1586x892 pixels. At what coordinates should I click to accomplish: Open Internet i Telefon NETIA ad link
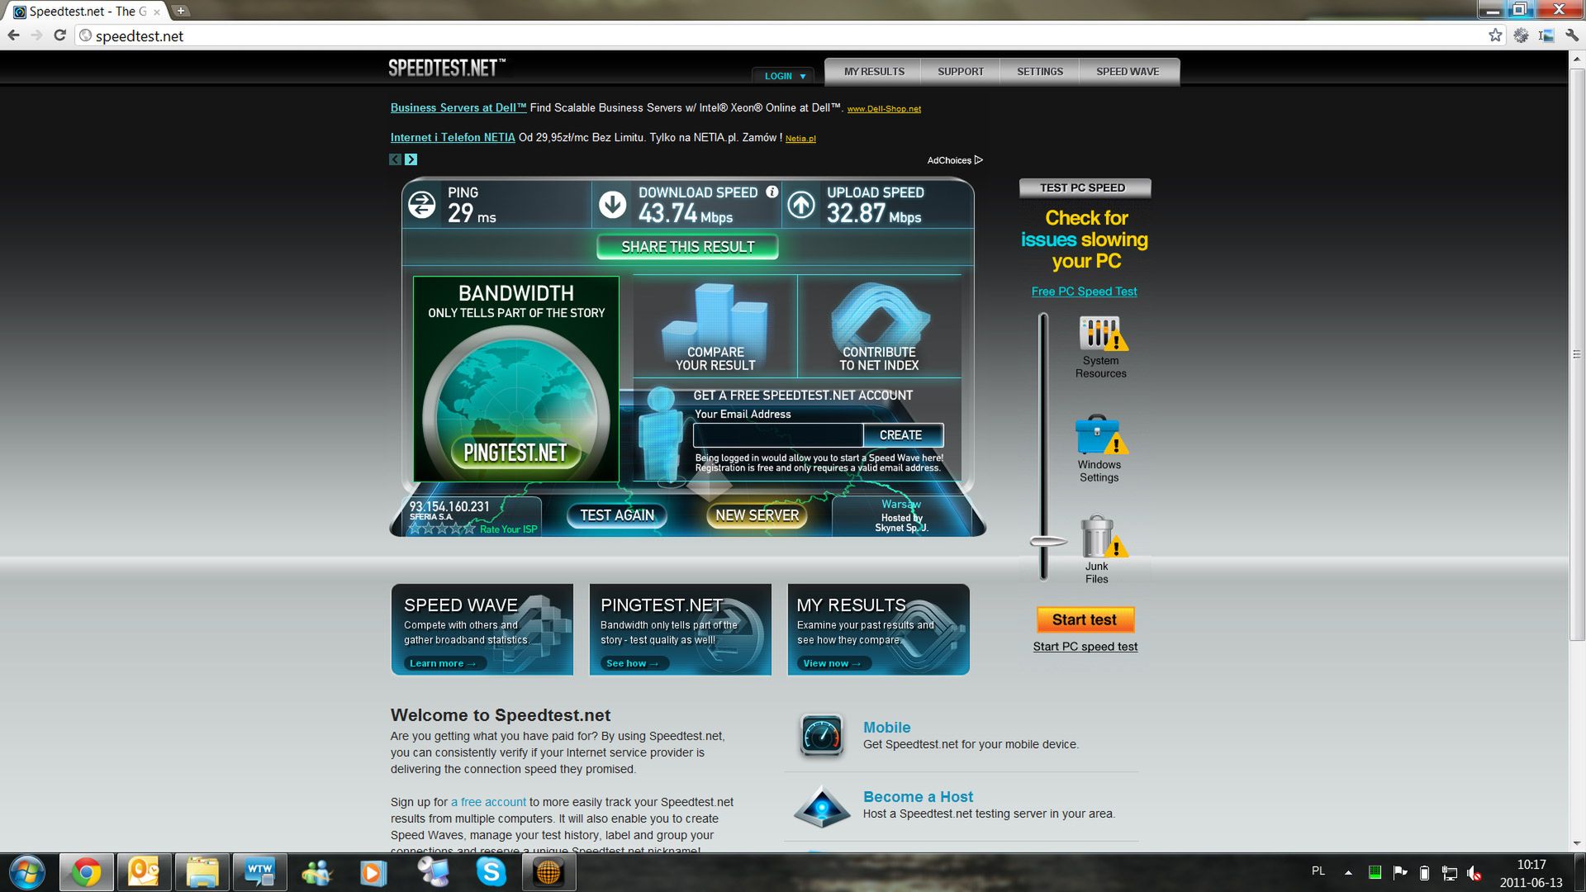click(x=453, y=138)
